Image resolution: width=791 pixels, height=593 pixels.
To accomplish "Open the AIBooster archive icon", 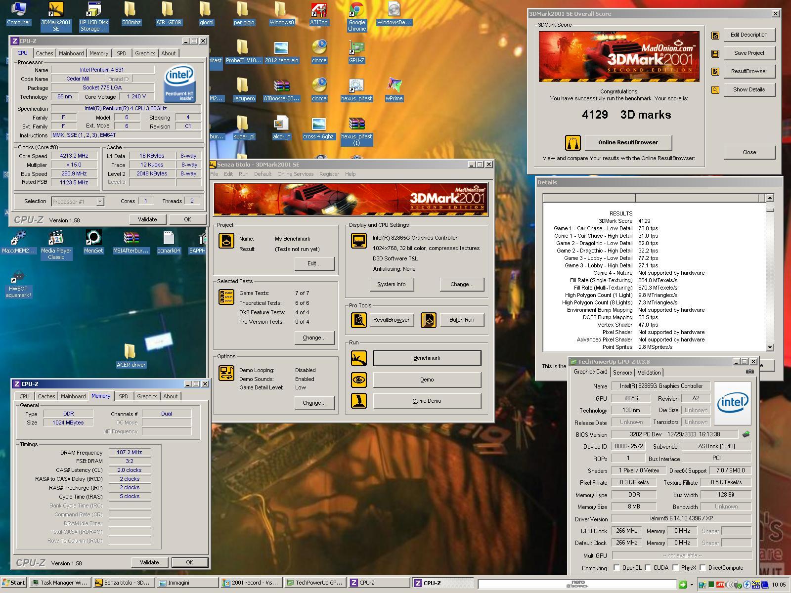I will [281, 89].
